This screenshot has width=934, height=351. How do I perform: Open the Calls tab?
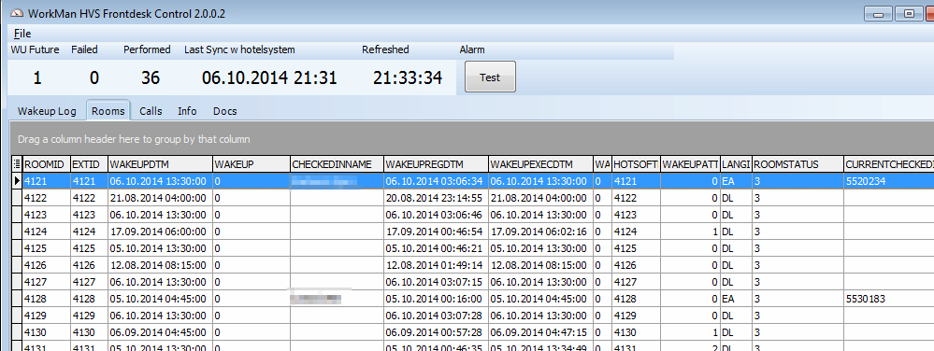point(151,111)
